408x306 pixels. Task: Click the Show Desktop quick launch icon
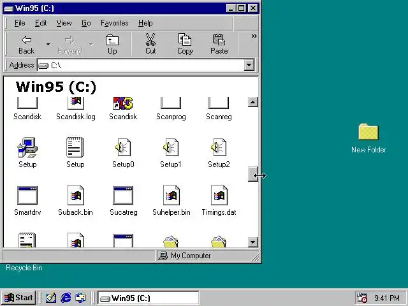[x=51, y=298]
